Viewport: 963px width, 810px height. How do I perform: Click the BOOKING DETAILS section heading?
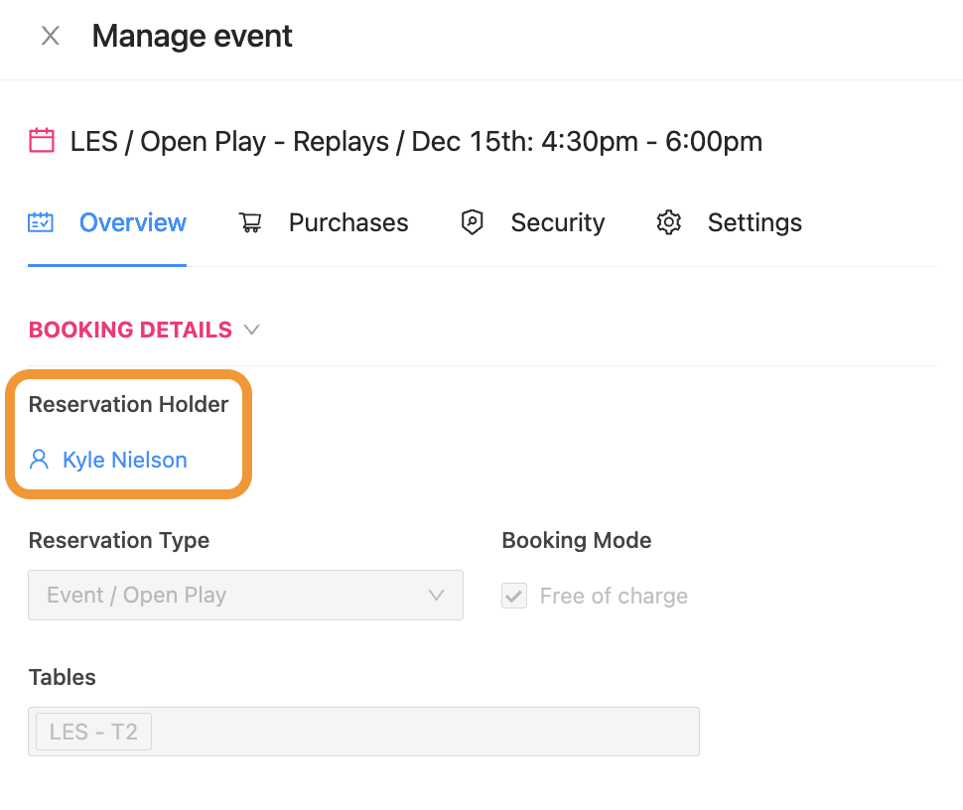pos(130,330)
